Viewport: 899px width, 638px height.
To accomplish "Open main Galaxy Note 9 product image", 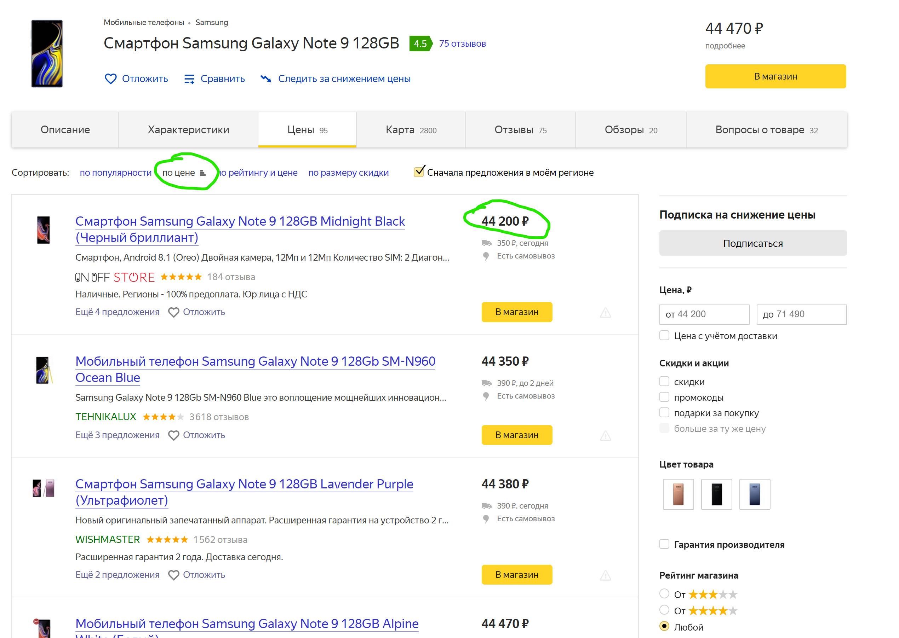I will coord(47,53).
